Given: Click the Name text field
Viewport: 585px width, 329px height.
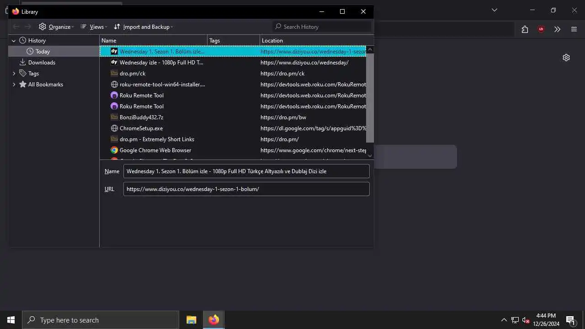Looking at the screenshot, I should pos(246,171).
